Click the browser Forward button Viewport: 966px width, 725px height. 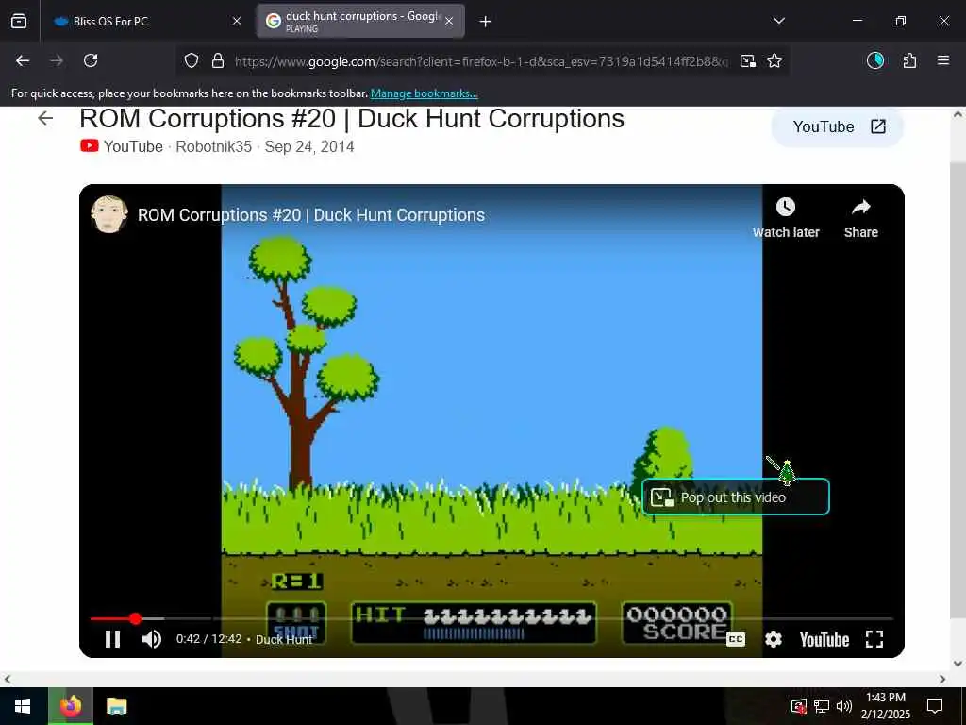click(x=57, y=60)
